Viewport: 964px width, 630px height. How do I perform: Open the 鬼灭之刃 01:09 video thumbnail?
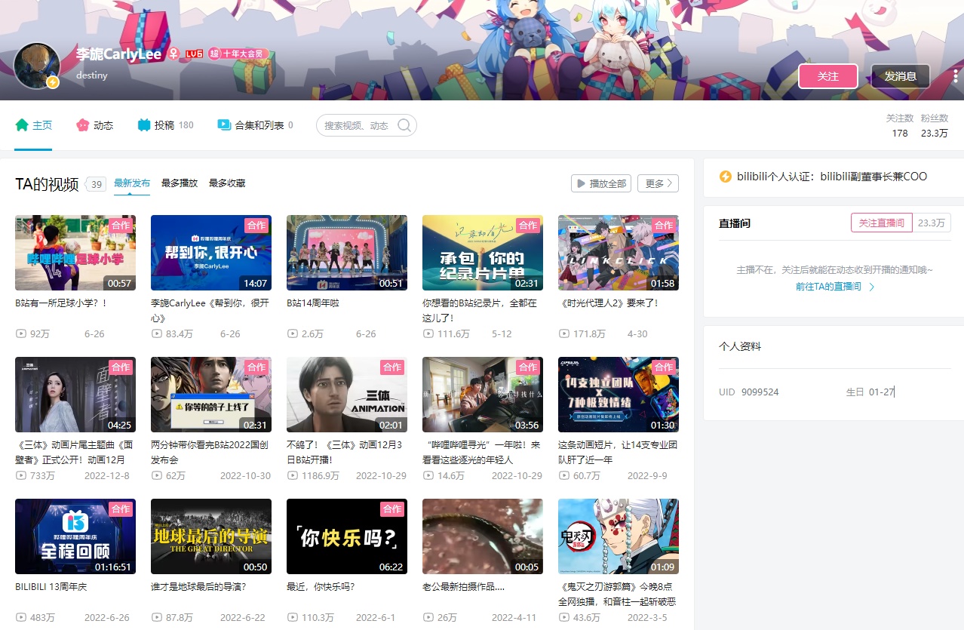[x=619, y=536]
